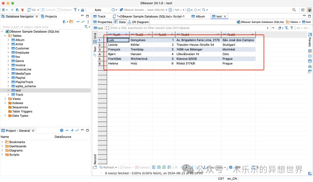Expand the Indexes folder

(x=5, y=103)
